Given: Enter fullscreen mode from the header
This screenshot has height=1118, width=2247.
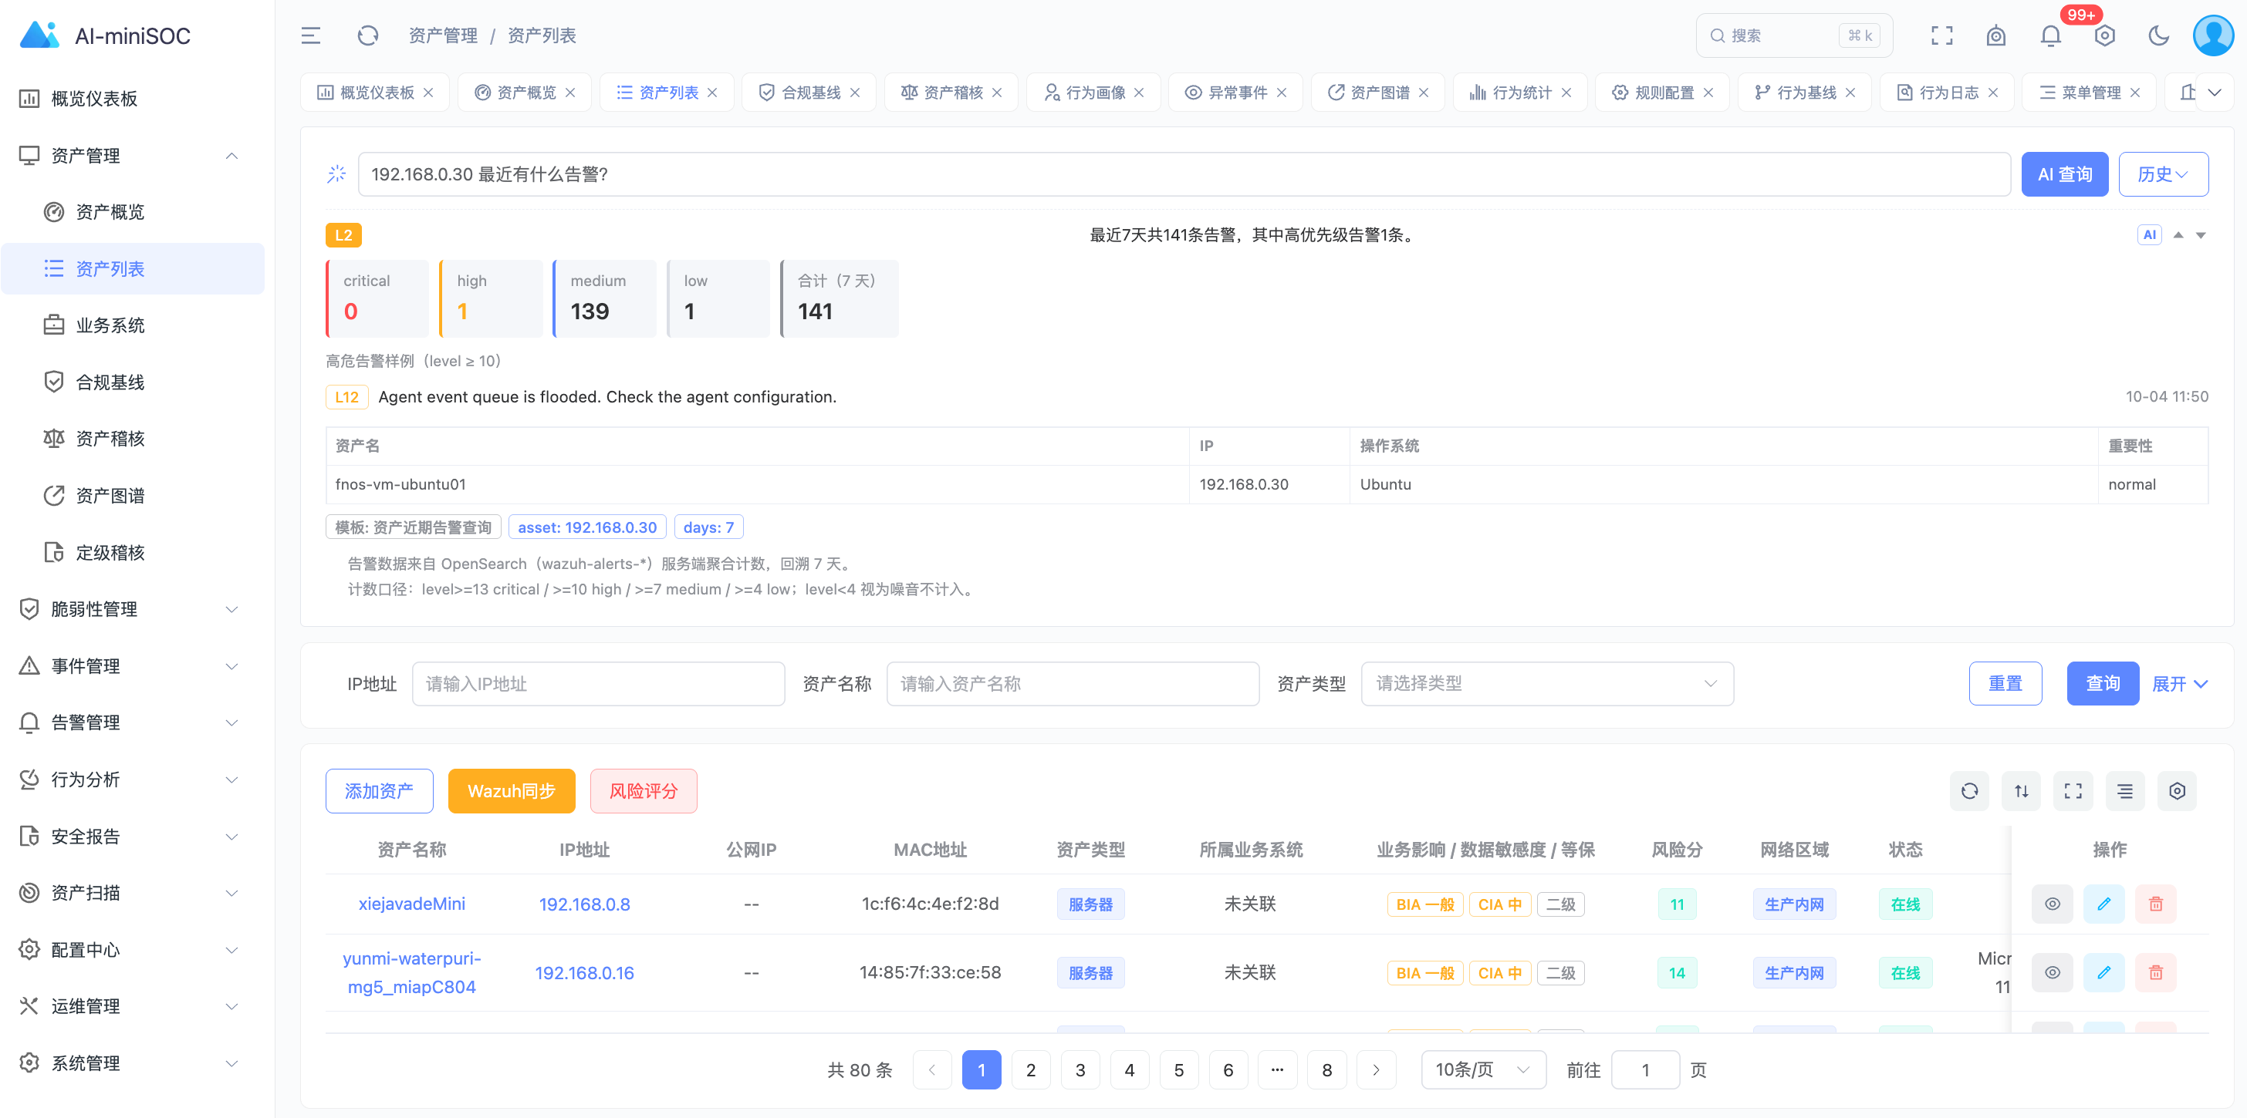Looking at the screenshot, I should (x=1941, y=35).
